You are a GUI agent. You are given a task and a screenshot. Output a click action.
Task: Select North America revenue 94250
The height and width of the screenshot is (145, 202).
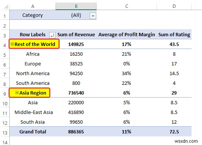click(x=76, y=73)
